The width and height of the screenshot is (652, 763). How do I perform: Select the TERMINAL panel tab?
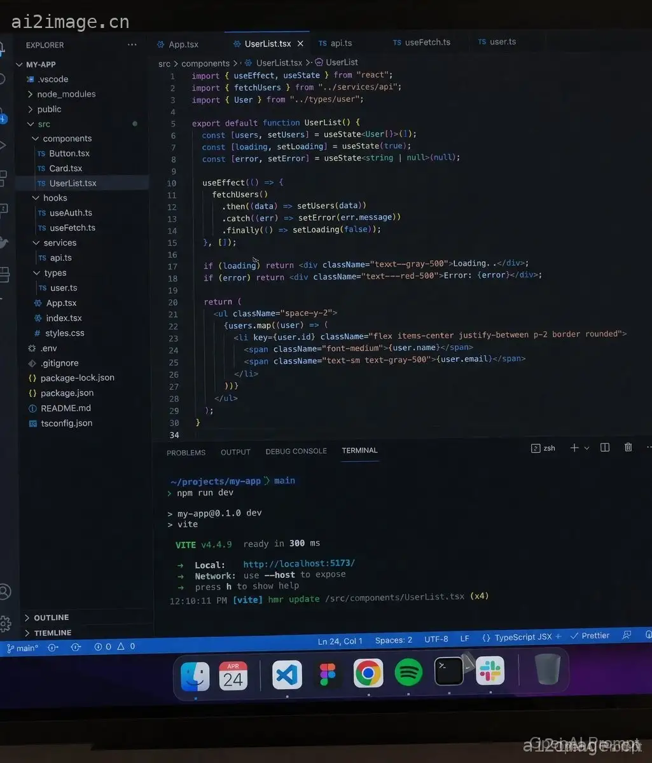[359, 450]
